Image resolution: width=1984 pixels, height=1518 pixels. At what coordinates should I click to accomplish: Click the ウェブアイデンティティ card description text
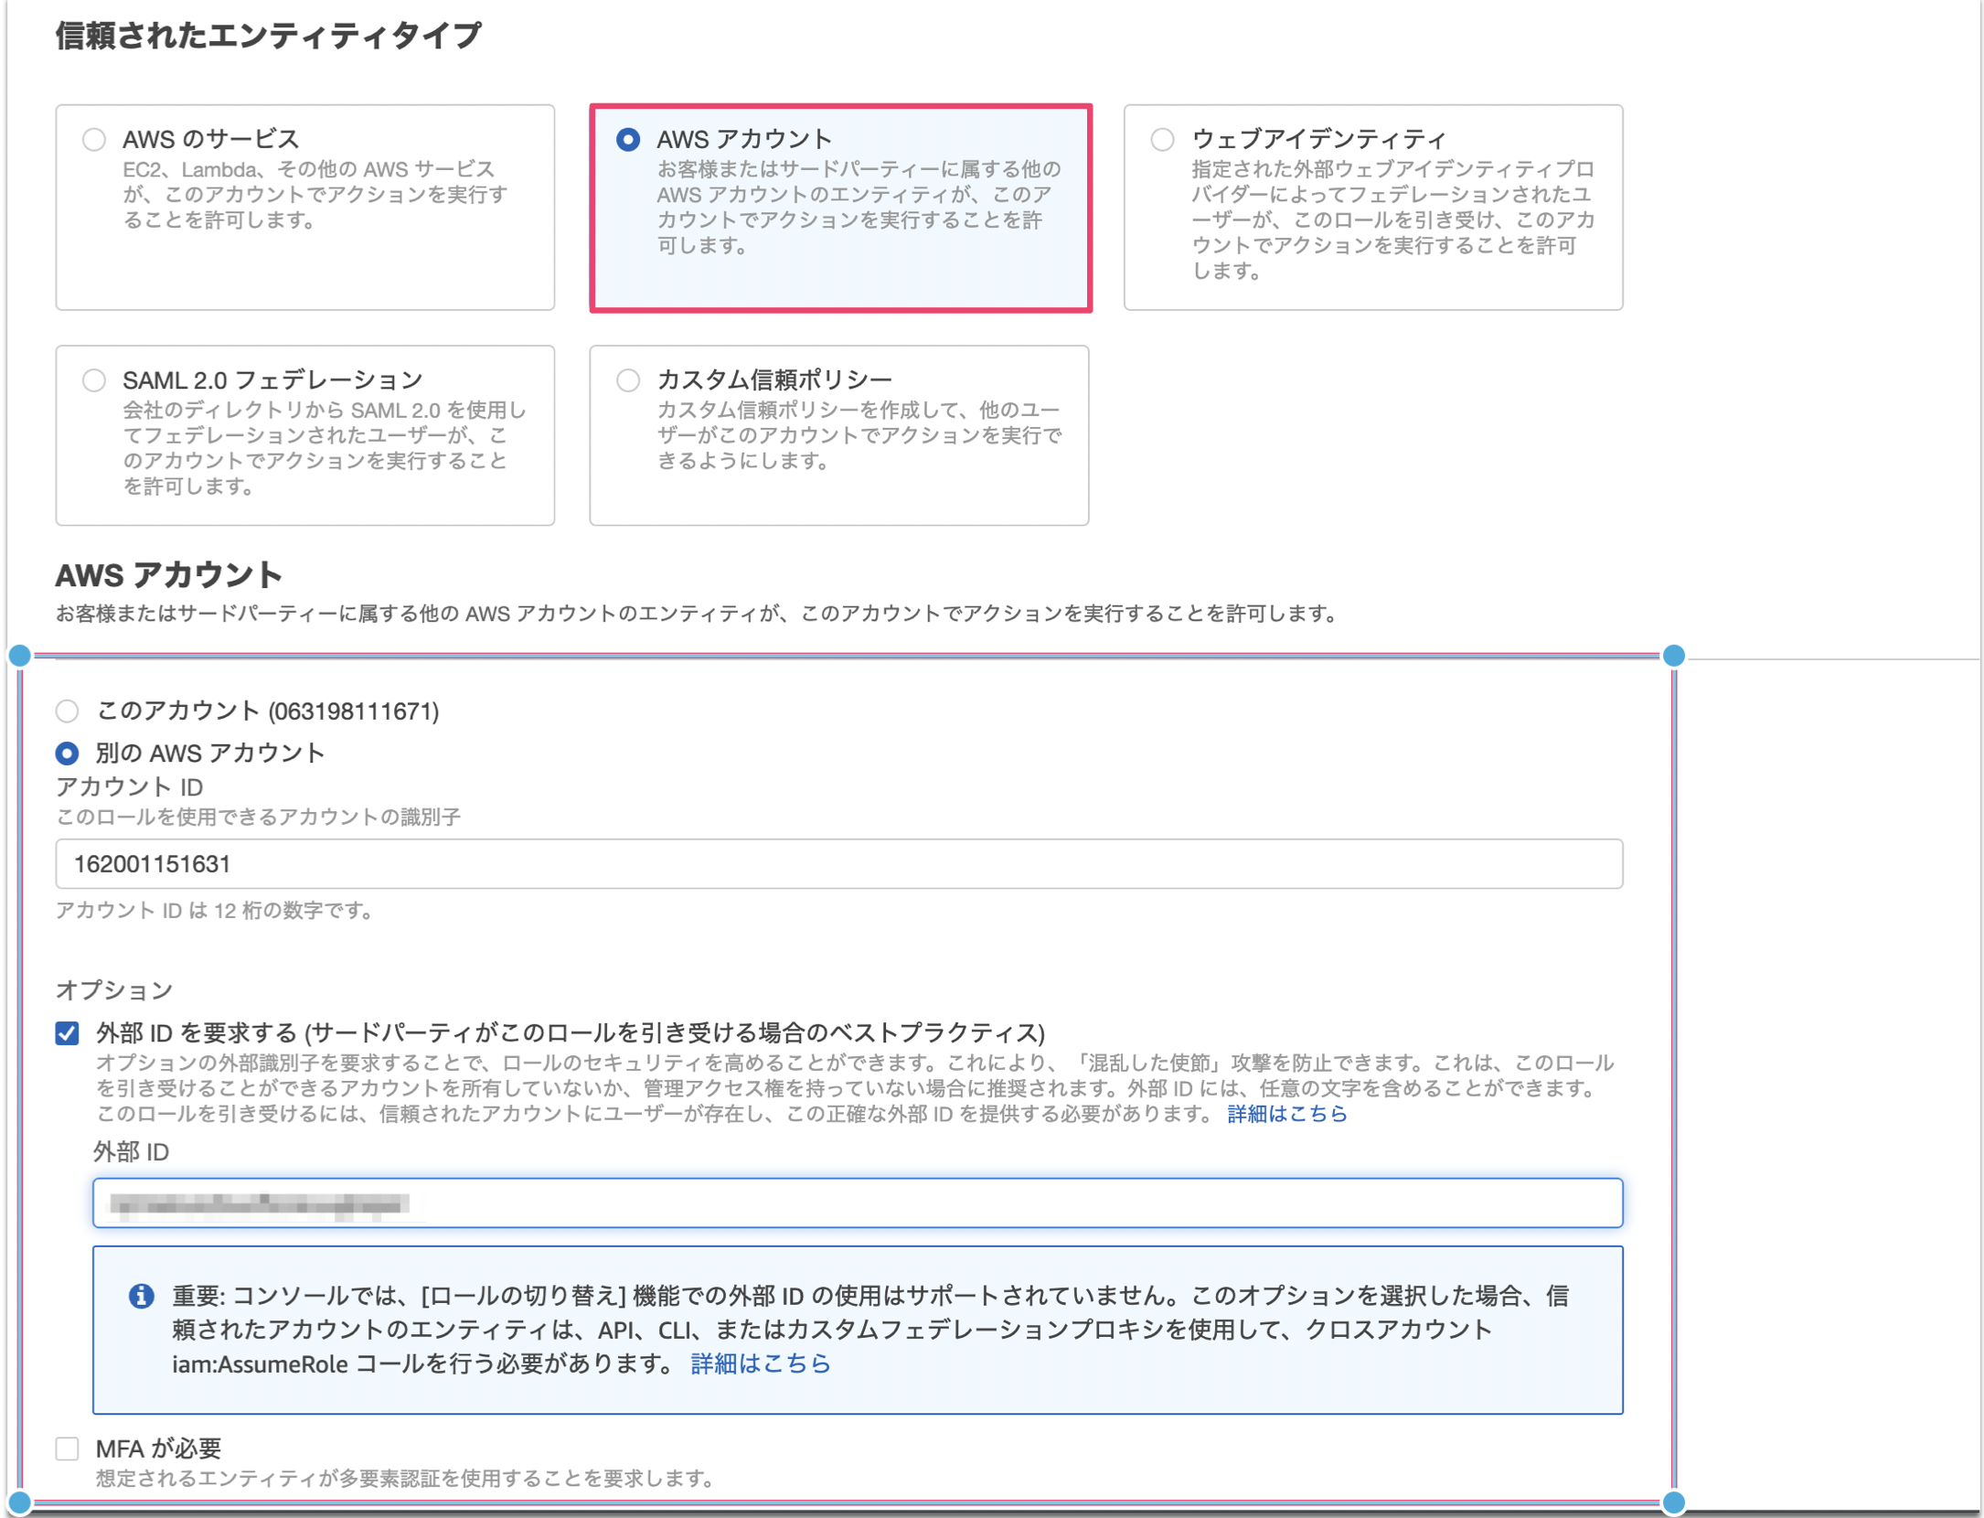point(1392,220)
